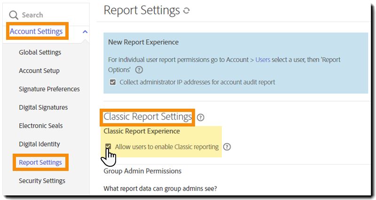
Task: Open Digital Identity settings
Action: tap(39, 144)
